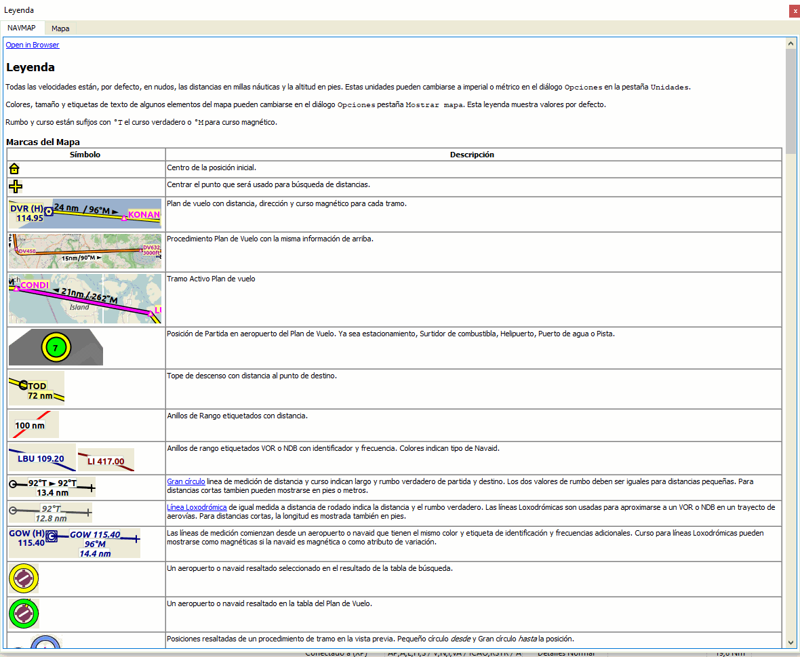Close the Leyenda window
The width and height of the screenshot is (800, 657).
(795, 11)
